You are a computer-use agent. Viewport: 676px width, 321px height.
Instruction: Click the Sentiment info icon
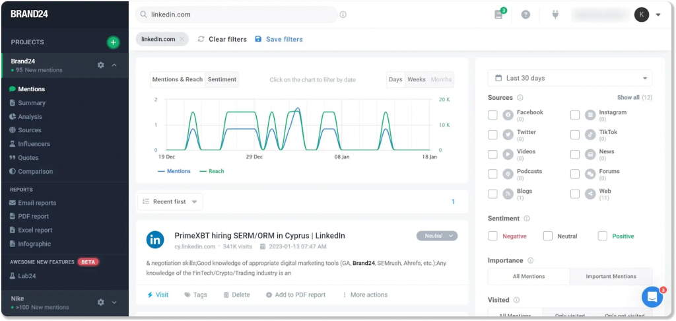tap(527, 219)
